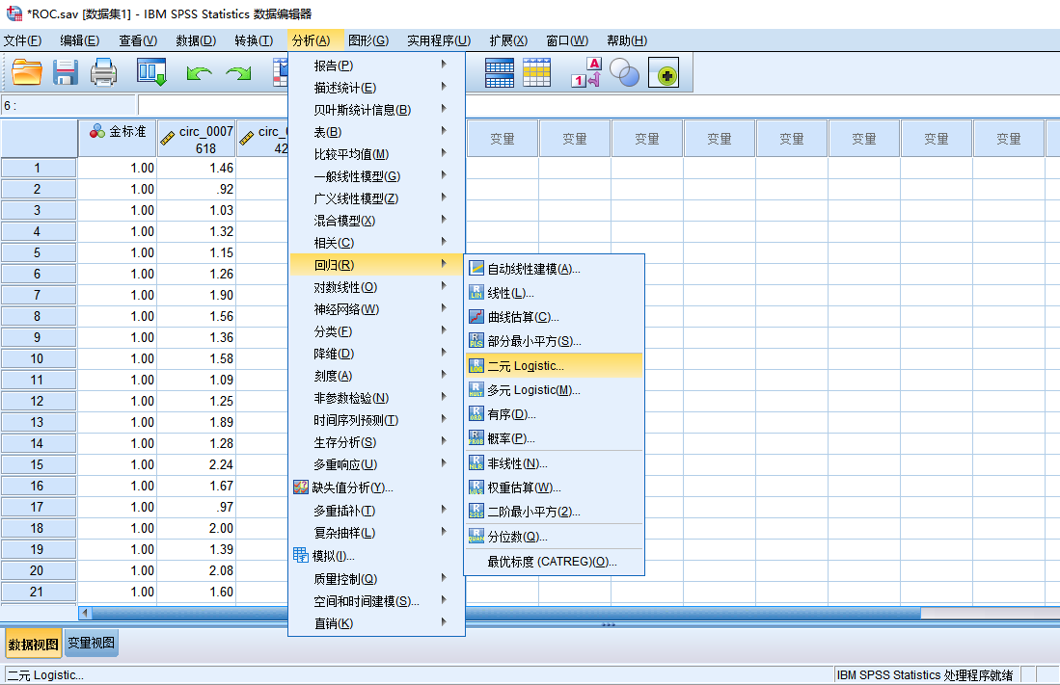The width and height of the screenshot is (1060, 685).
Task: Click the green plus toolbar icon
Action: point(664,73)
